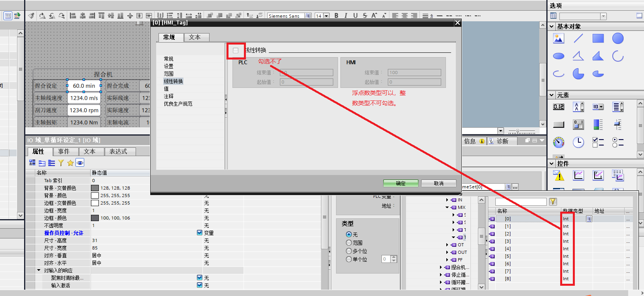Select the 范围 radio button
The width and height of the screenshot is (644, 296).
[x=349, y=243]
